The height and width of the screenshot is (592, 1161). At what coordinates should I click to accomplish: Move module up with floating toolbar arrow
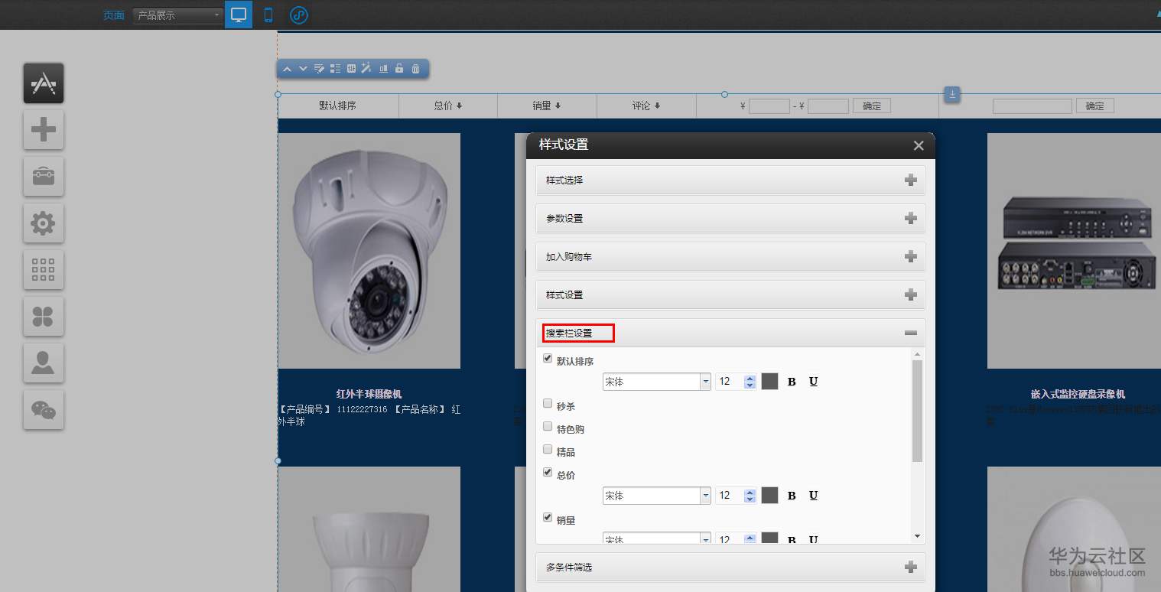point(287,69)
